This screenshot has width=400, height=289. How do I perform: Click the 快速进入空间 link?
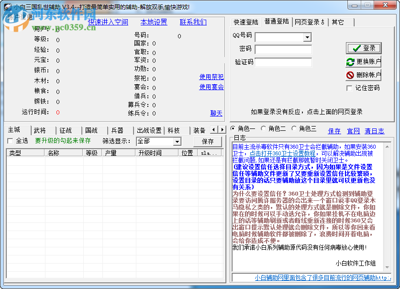108,22
